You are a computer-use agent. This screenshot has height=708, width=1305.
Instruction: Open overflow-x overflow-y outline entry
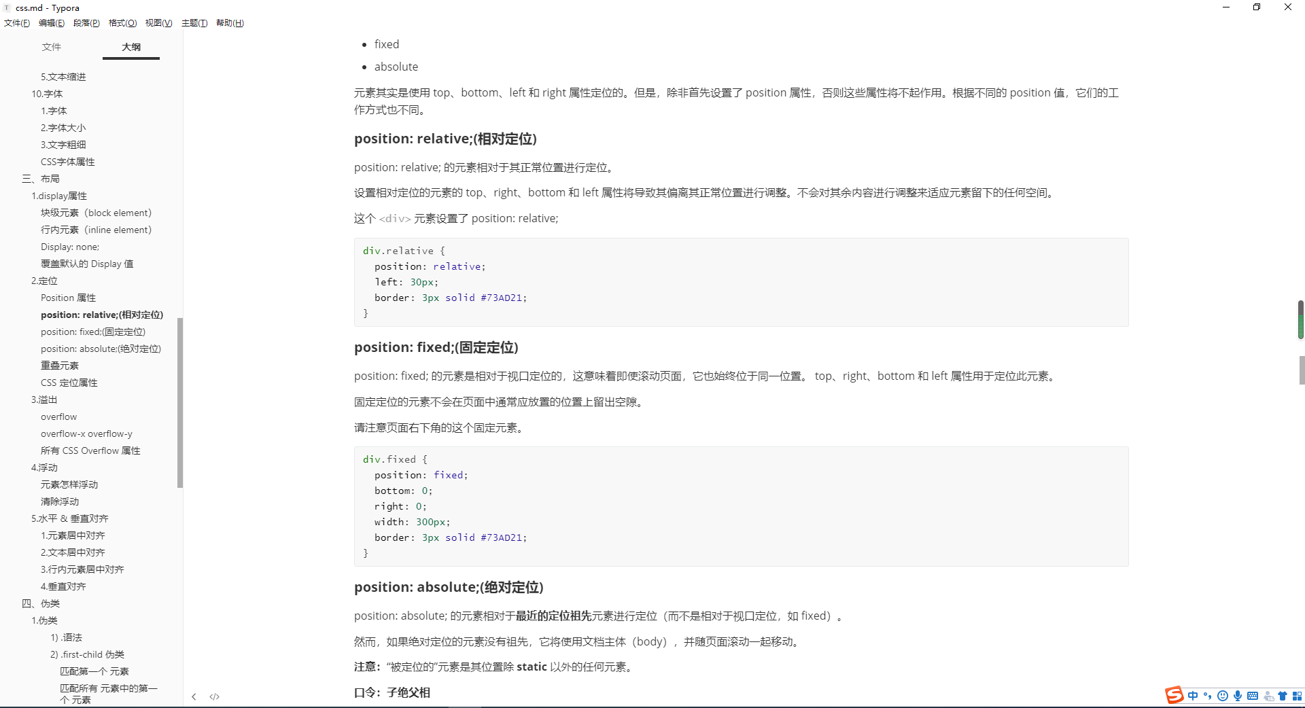click(x=86, y=433)
